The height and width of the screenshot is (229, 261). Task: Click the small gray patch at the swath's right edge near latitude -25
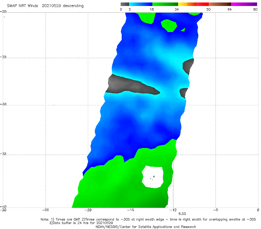click(188, 67)
